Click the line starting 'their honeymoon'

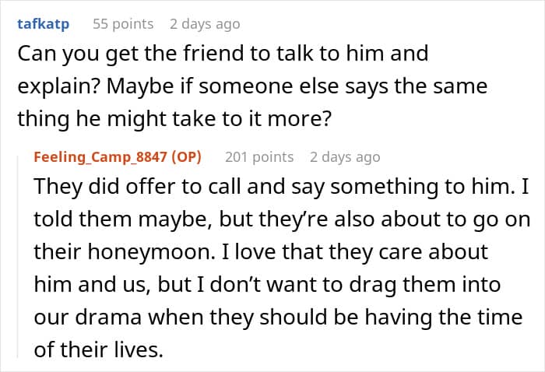click(x=261, y=252)
